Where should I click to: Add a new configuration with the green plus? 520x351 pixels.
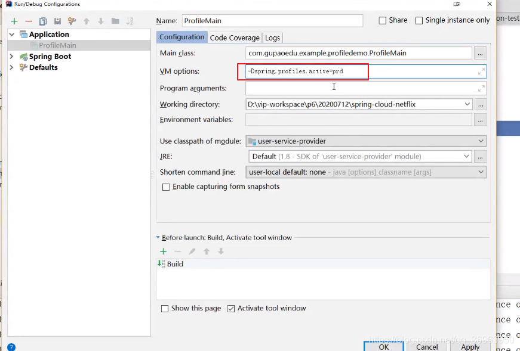pyautogui.click(x=14, y=21)
